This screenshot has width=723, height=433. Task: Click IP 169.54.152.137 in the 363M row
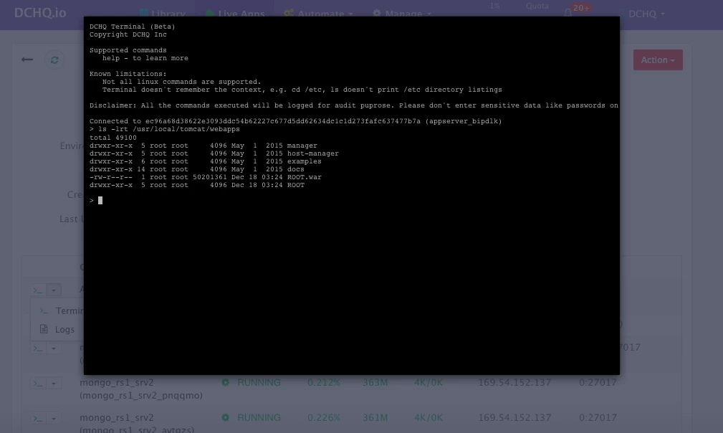pyautogui.click(x=514, y=382)
